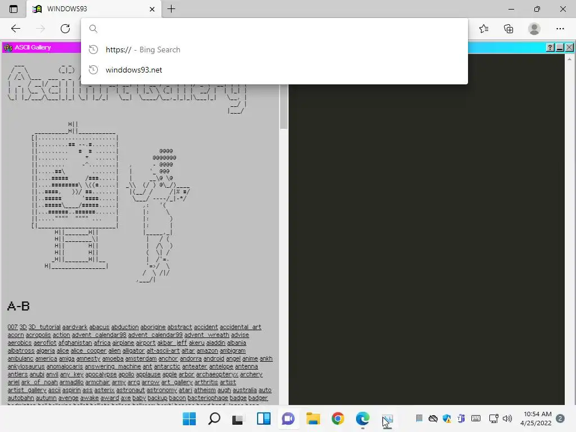The height and width of the screenshot is (432, 576).
Task: Switch to Microsoft Edge on the taskbar
Action: [x=363, y=418]
